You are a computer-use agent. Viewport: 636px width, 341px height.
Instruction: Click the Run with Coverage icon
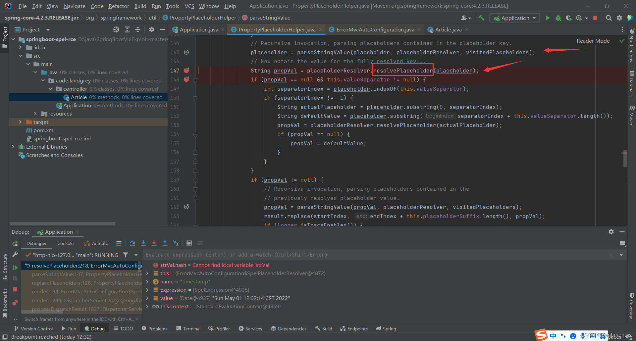569,18
